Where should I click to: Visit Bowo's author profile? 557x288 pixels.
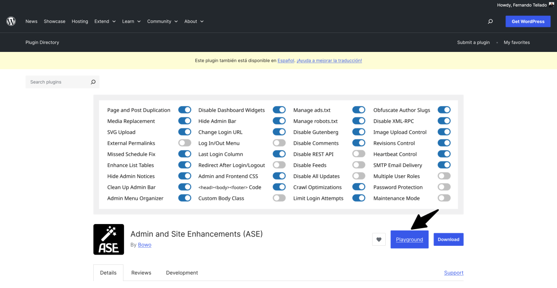144,244
